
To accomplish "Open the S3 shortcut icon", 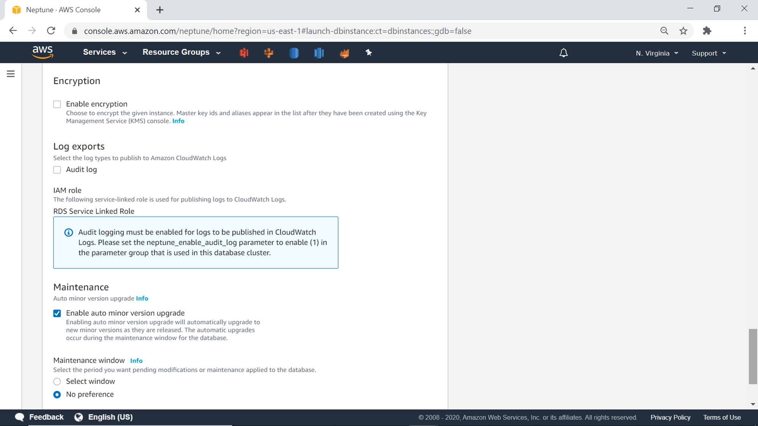I will pos(244,53).
